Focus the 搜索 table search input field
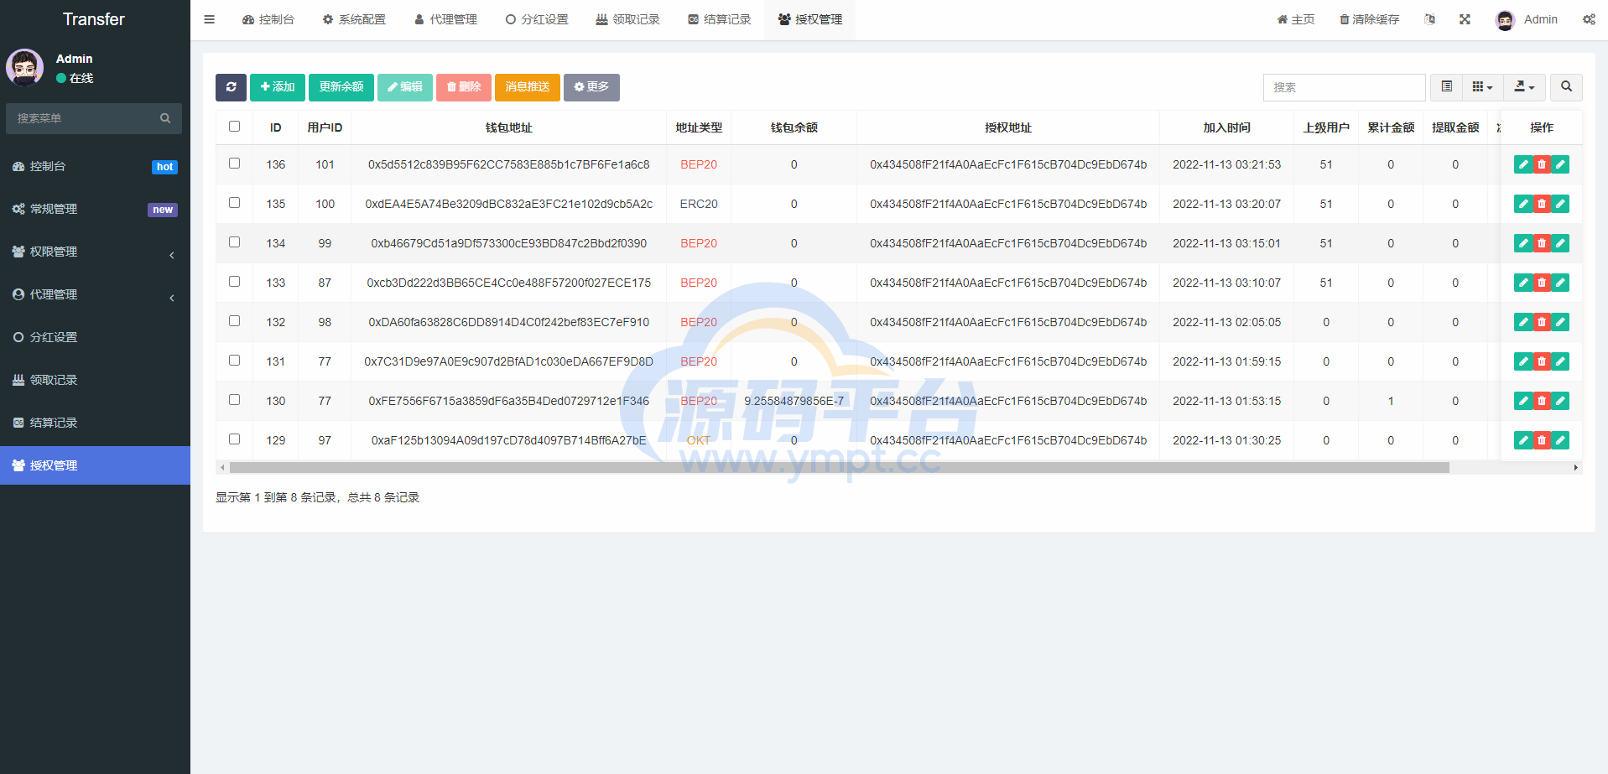1608x774 pixels. [x=1344, y=87]
